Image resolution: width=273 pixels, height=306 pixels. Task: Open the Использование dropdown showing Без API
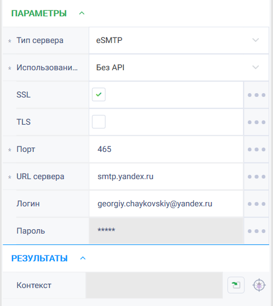pyautogui.click(x=179, y=68)
